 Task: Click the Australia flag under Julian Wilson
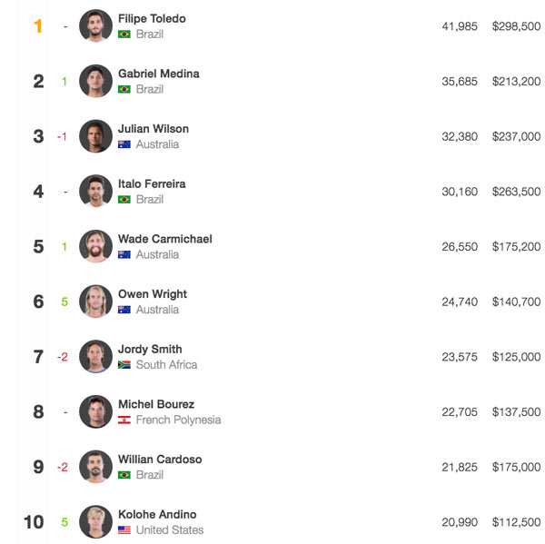[x=124, y=144]
